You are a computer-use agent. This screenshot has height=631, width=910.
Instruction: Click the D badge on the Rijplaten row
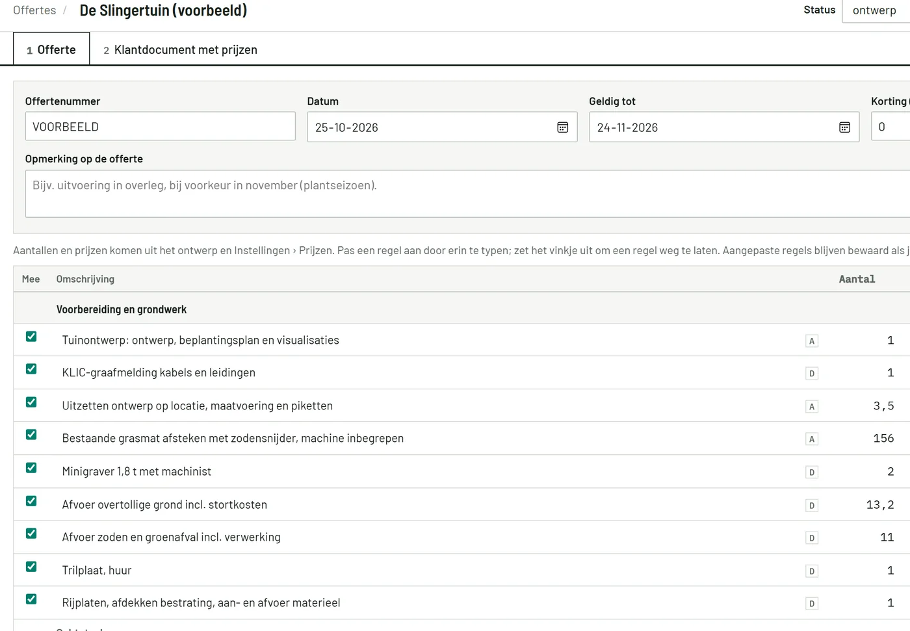click(x=812, y=604)
